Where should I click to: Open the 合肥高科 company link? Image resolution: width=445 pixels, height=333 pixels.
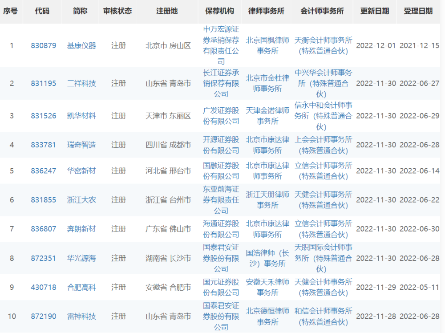(81, 287)
